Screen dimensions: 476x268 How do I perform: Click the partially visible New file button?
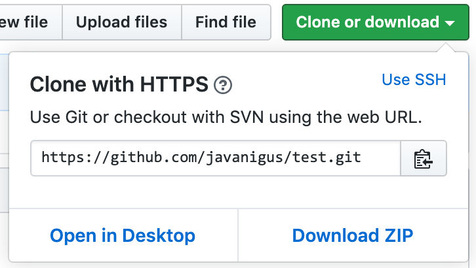[28, 22]
